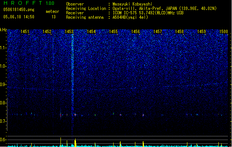Click the 1451 time marker
This screenshot has width=232, height=147.
point(25,32)
